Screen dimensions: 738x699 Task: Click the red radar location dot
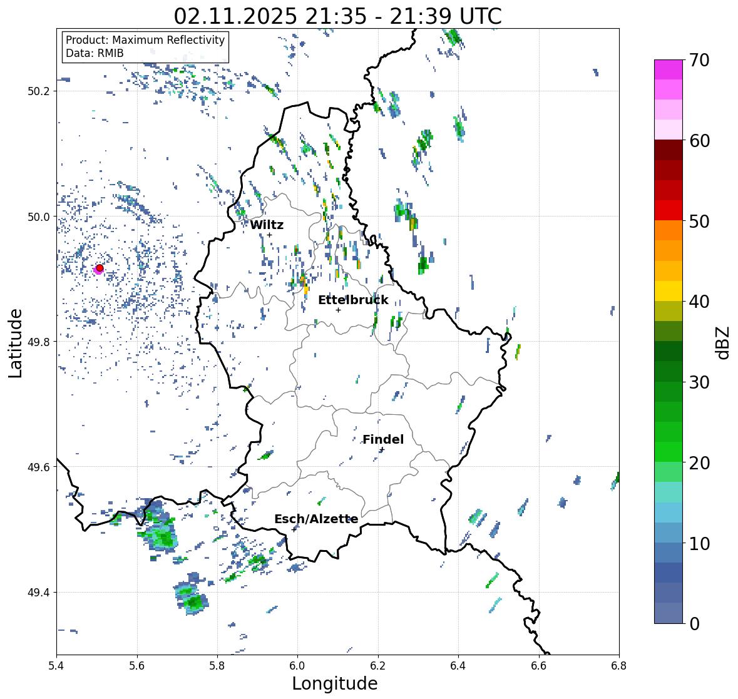point(100,268)
